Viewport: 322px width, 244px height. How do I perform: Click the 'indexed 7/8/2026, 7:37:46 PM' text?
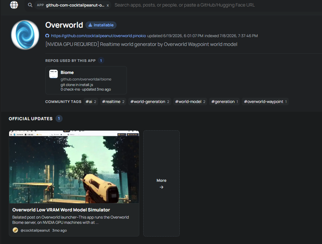[231, 36]
